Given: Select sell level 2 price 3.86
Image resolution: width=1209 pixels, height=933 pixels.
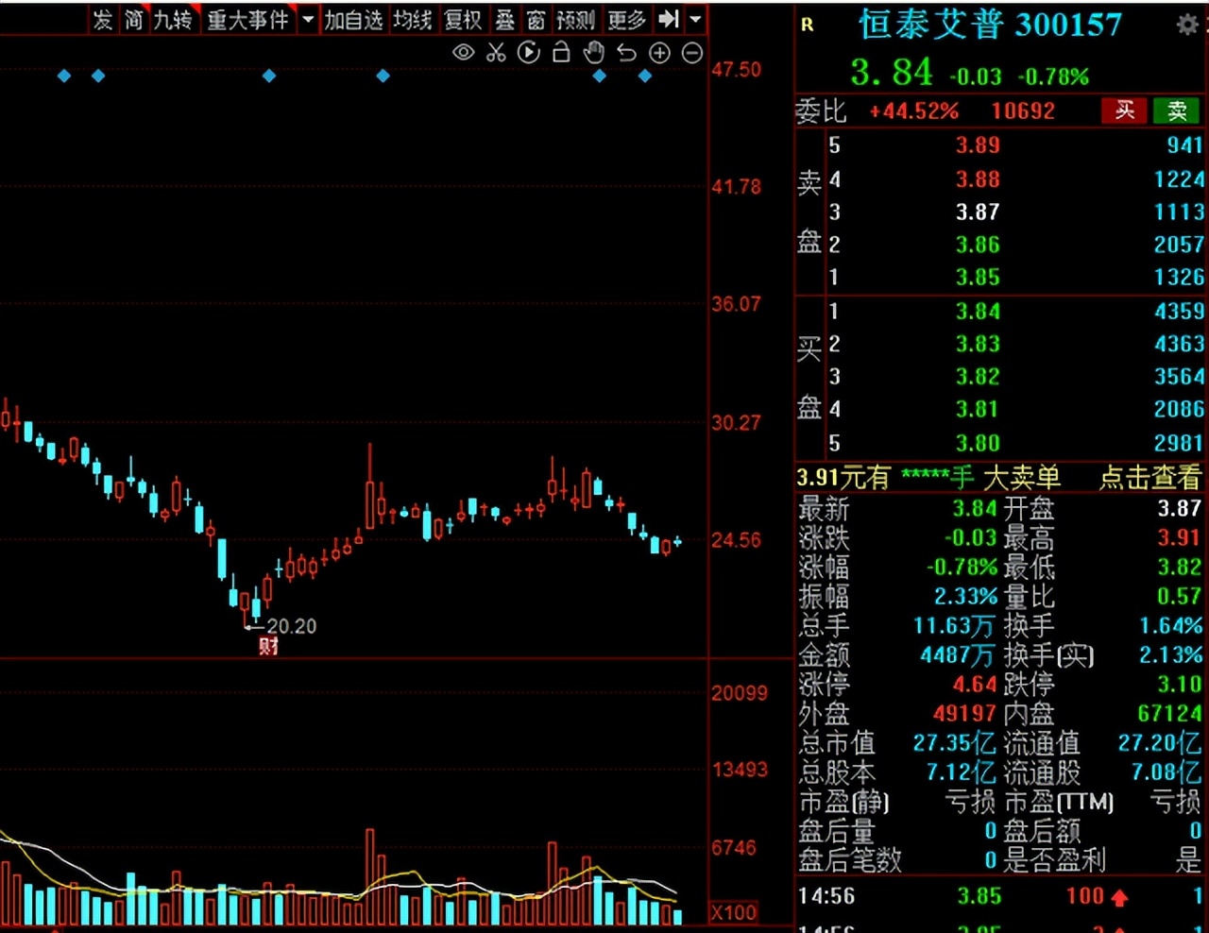Looking at the screenshot, I should 978,245.
